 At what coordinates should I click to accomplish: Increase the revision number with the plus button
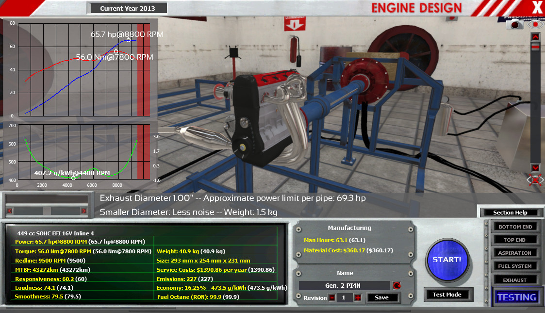point(358,297)
